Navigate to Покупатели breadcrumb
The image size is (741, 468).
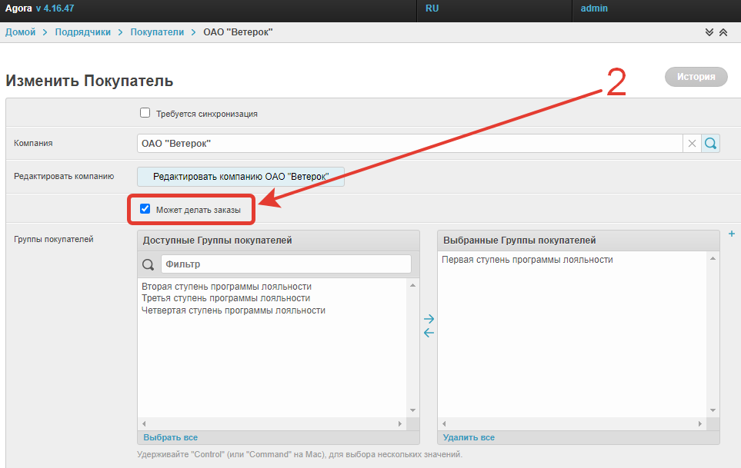point(157,32)
